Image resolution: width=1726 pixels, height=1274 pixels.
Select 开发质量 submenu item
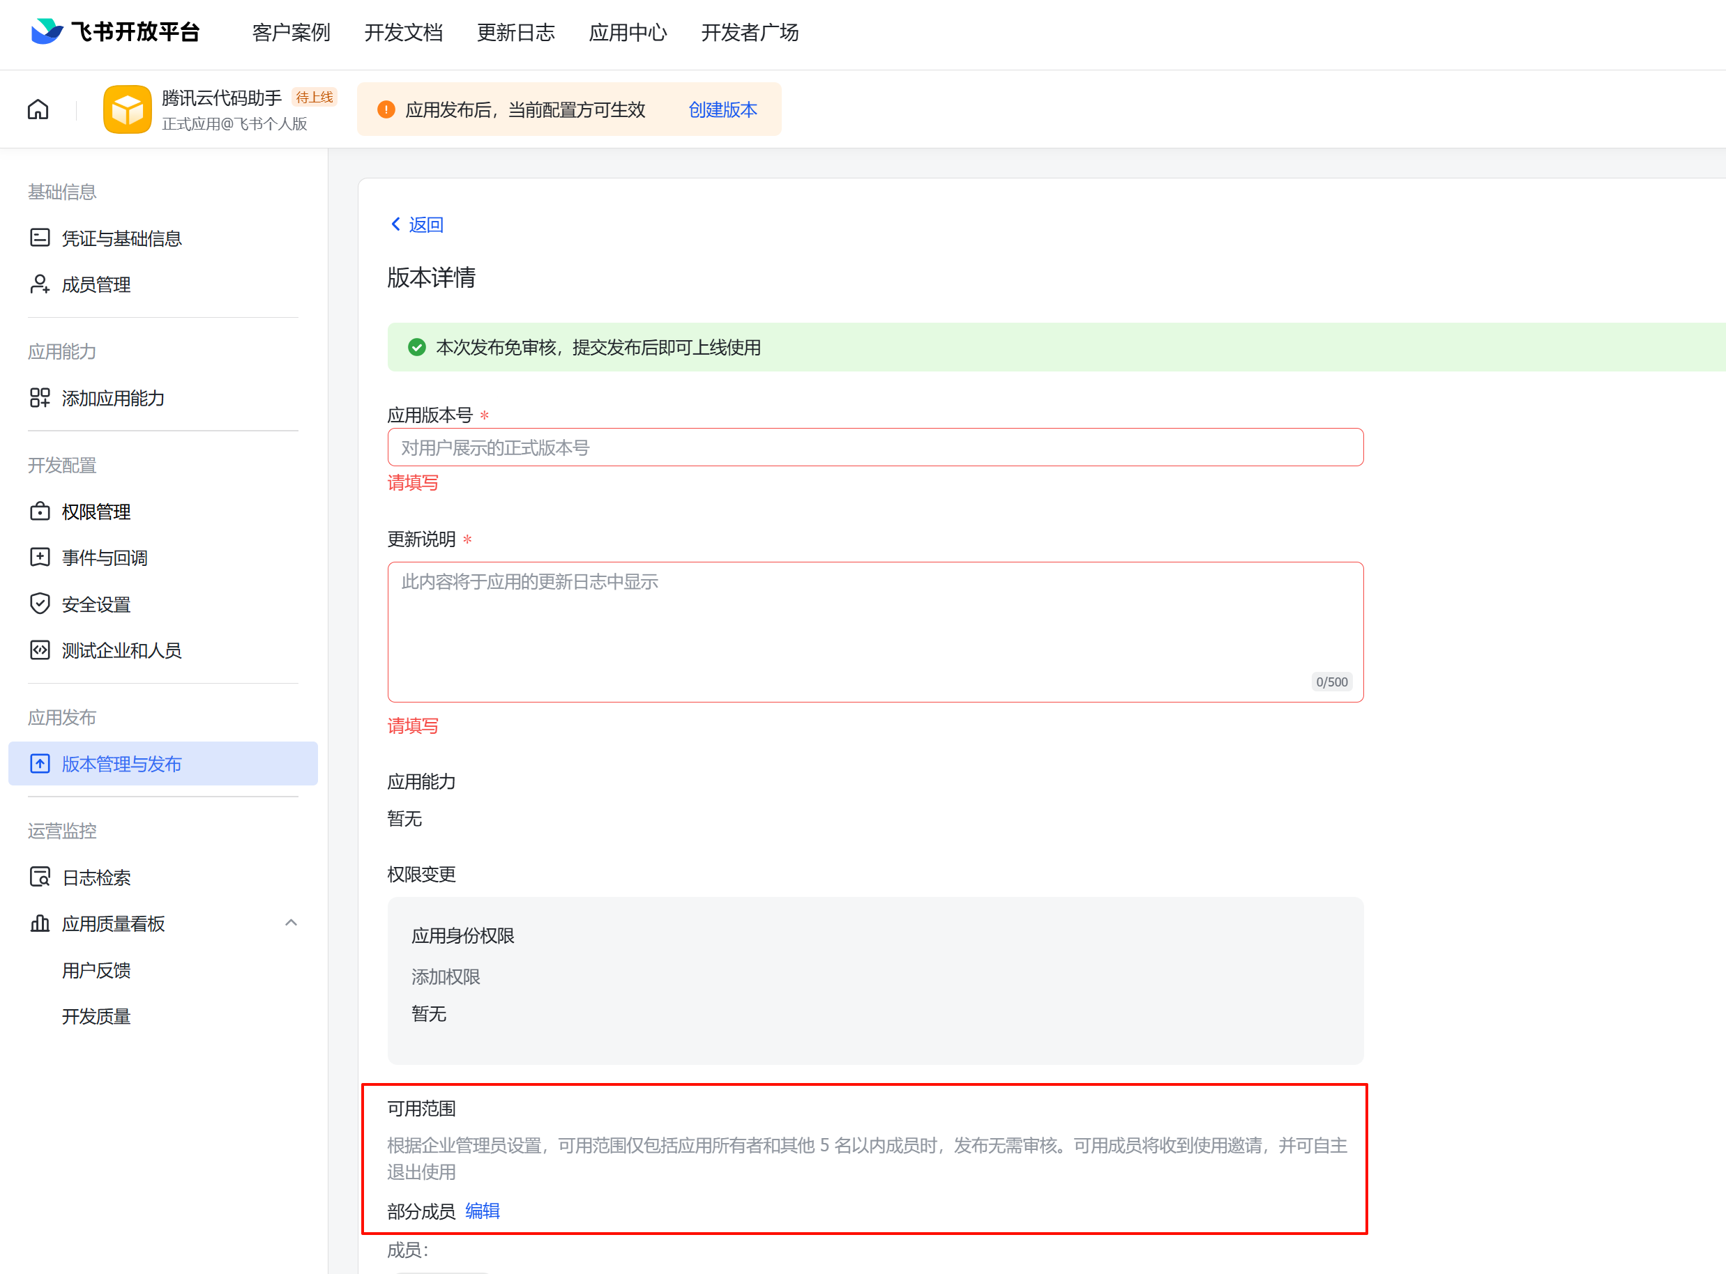96,1016
